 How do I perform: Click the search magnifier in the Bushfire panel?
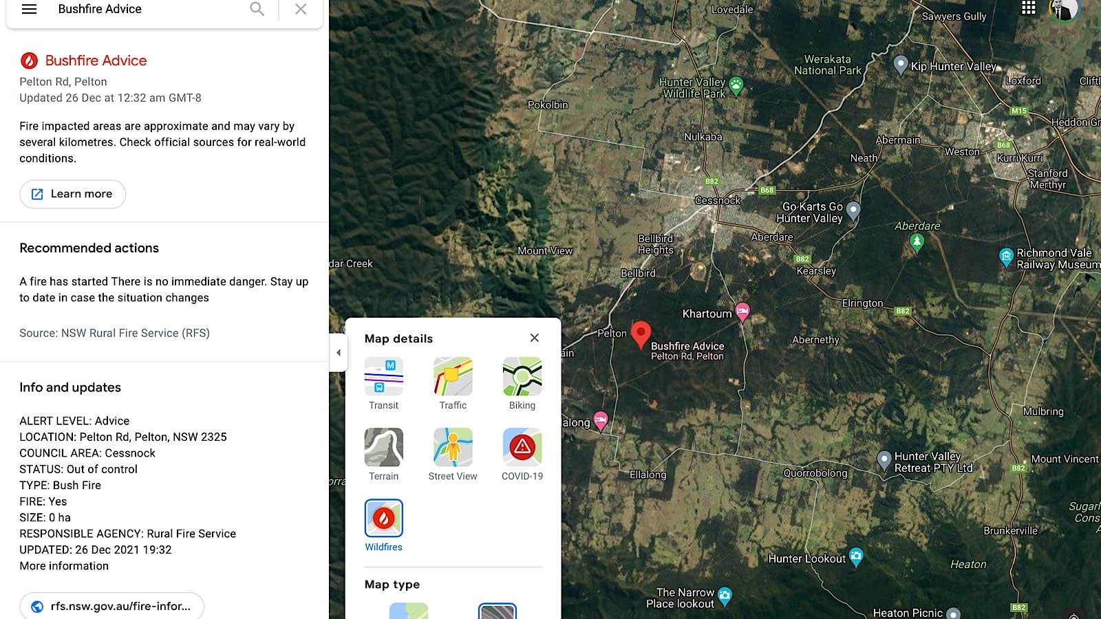257,10
